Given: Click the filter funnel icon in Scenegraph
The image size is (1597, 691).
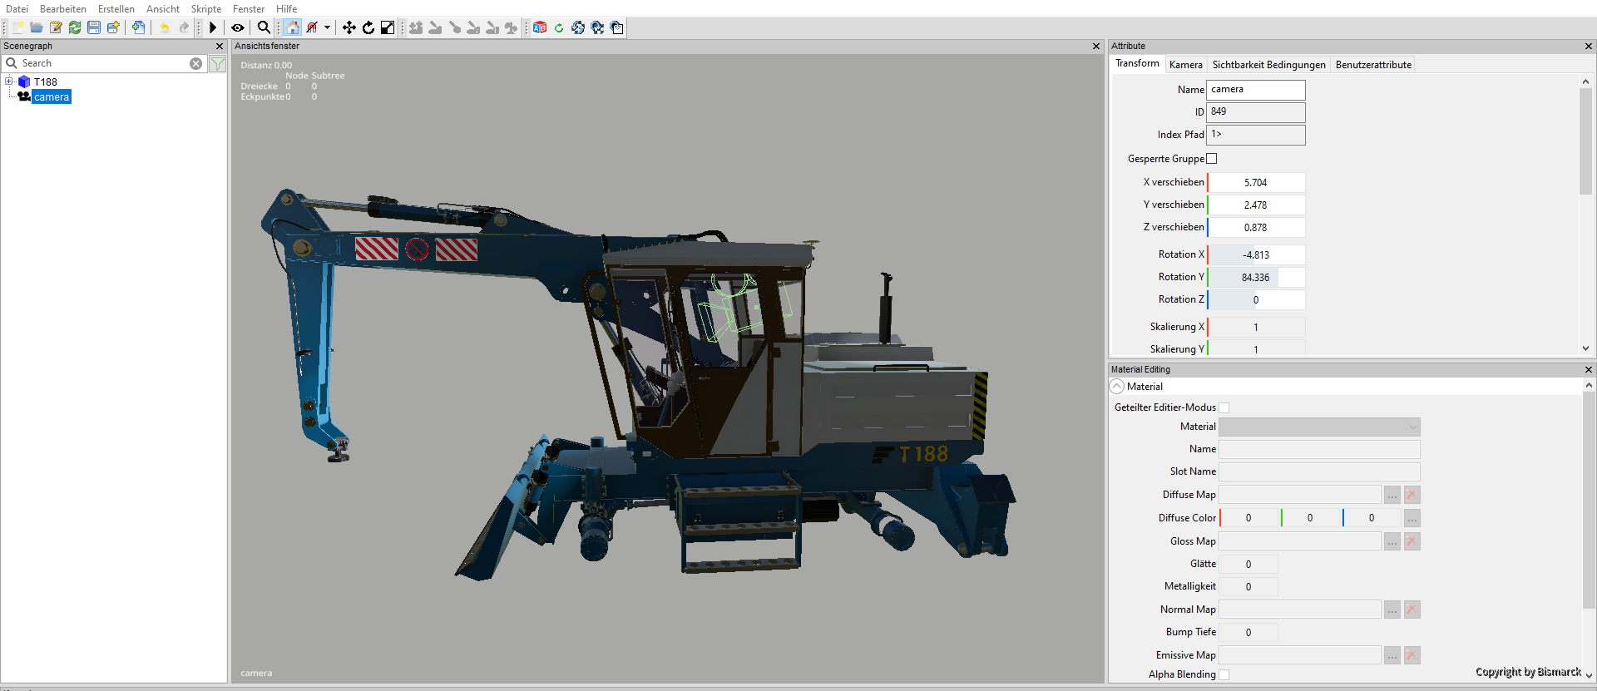Looking at the screenshot, I should tap(218, 63).
